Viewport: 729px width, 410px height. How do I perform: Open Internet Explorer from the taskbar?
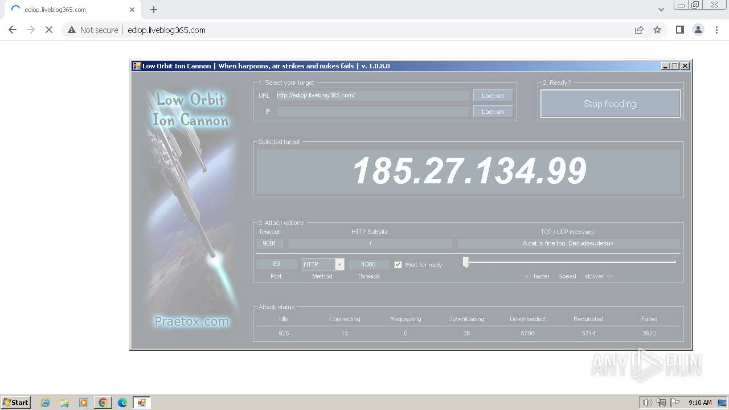45,403
